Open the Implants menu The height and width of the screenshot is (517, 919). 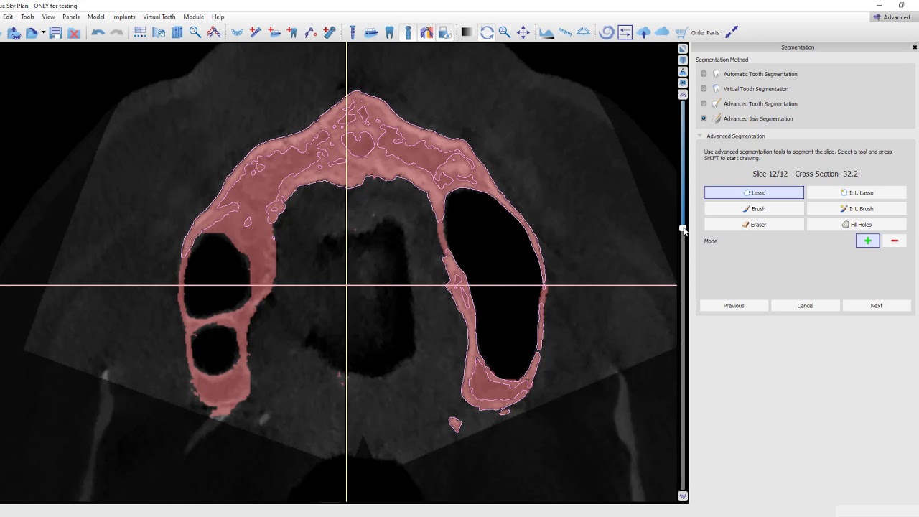click(x=123, y=17)
